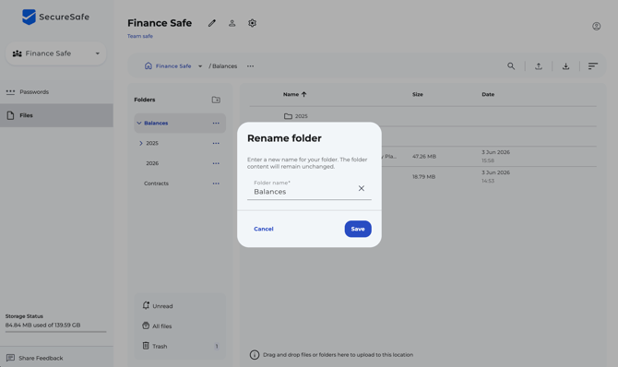The height and width of the screenshot is (367, 618).
Task: Clear the Folder name field with X
Action: 361,188
